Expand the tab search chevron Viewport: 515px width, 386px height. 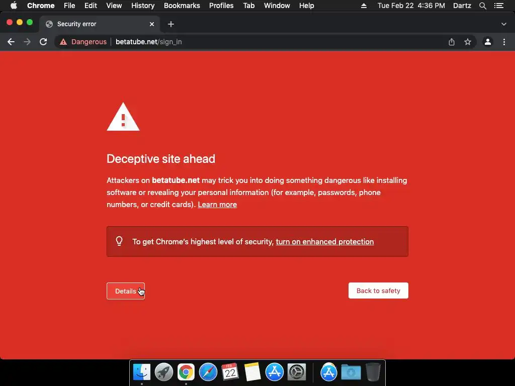click(x=504, y=24)
